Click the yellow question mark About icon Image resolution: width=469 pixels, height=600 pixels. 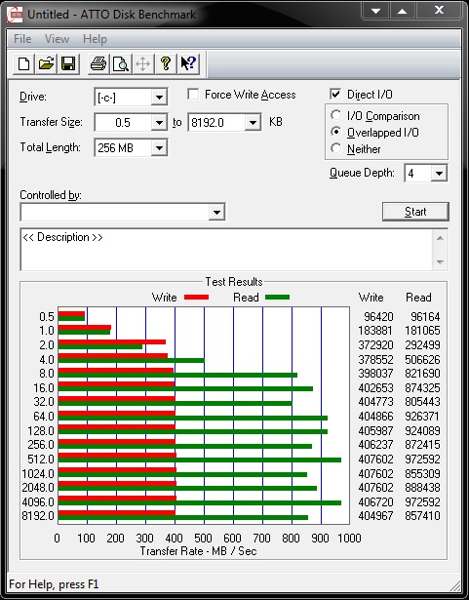(166, 63)
